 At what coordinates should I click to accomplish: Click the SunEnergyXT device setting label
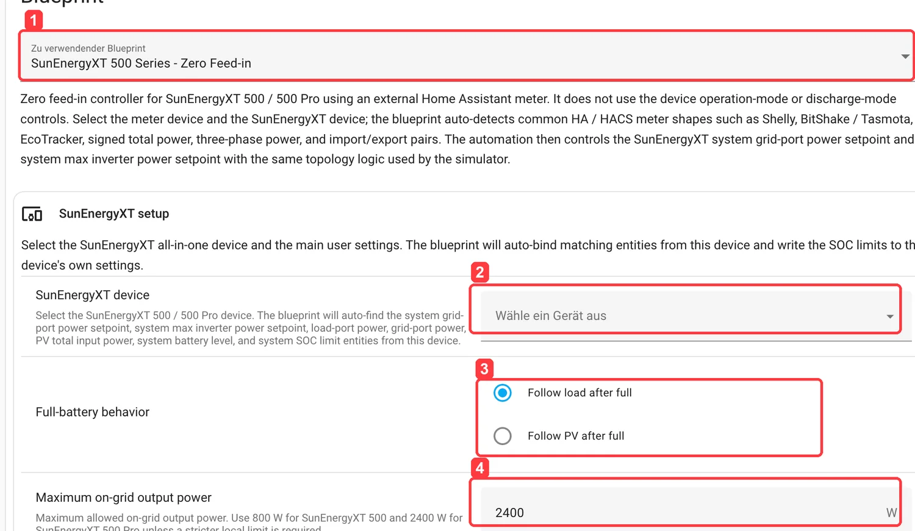pyautogui.click(x=92, y=295)
